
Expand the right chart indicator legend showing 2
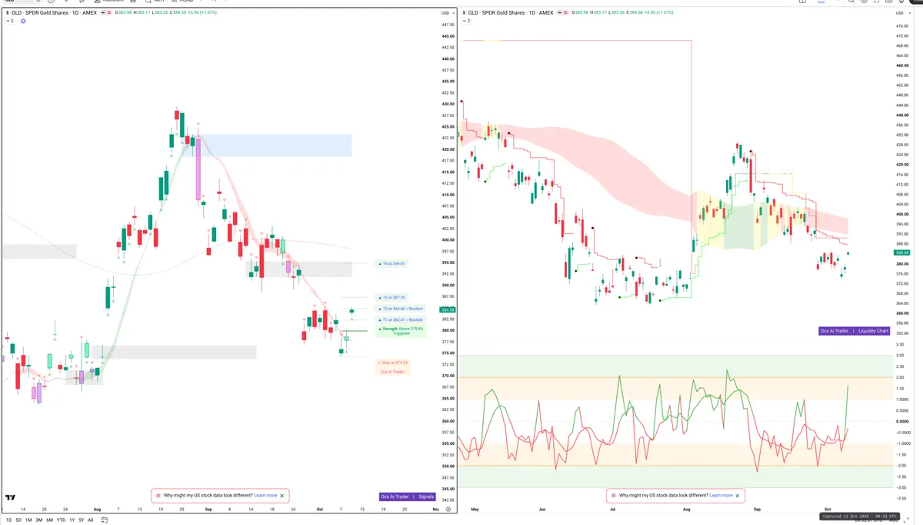(x=467, y=21)
